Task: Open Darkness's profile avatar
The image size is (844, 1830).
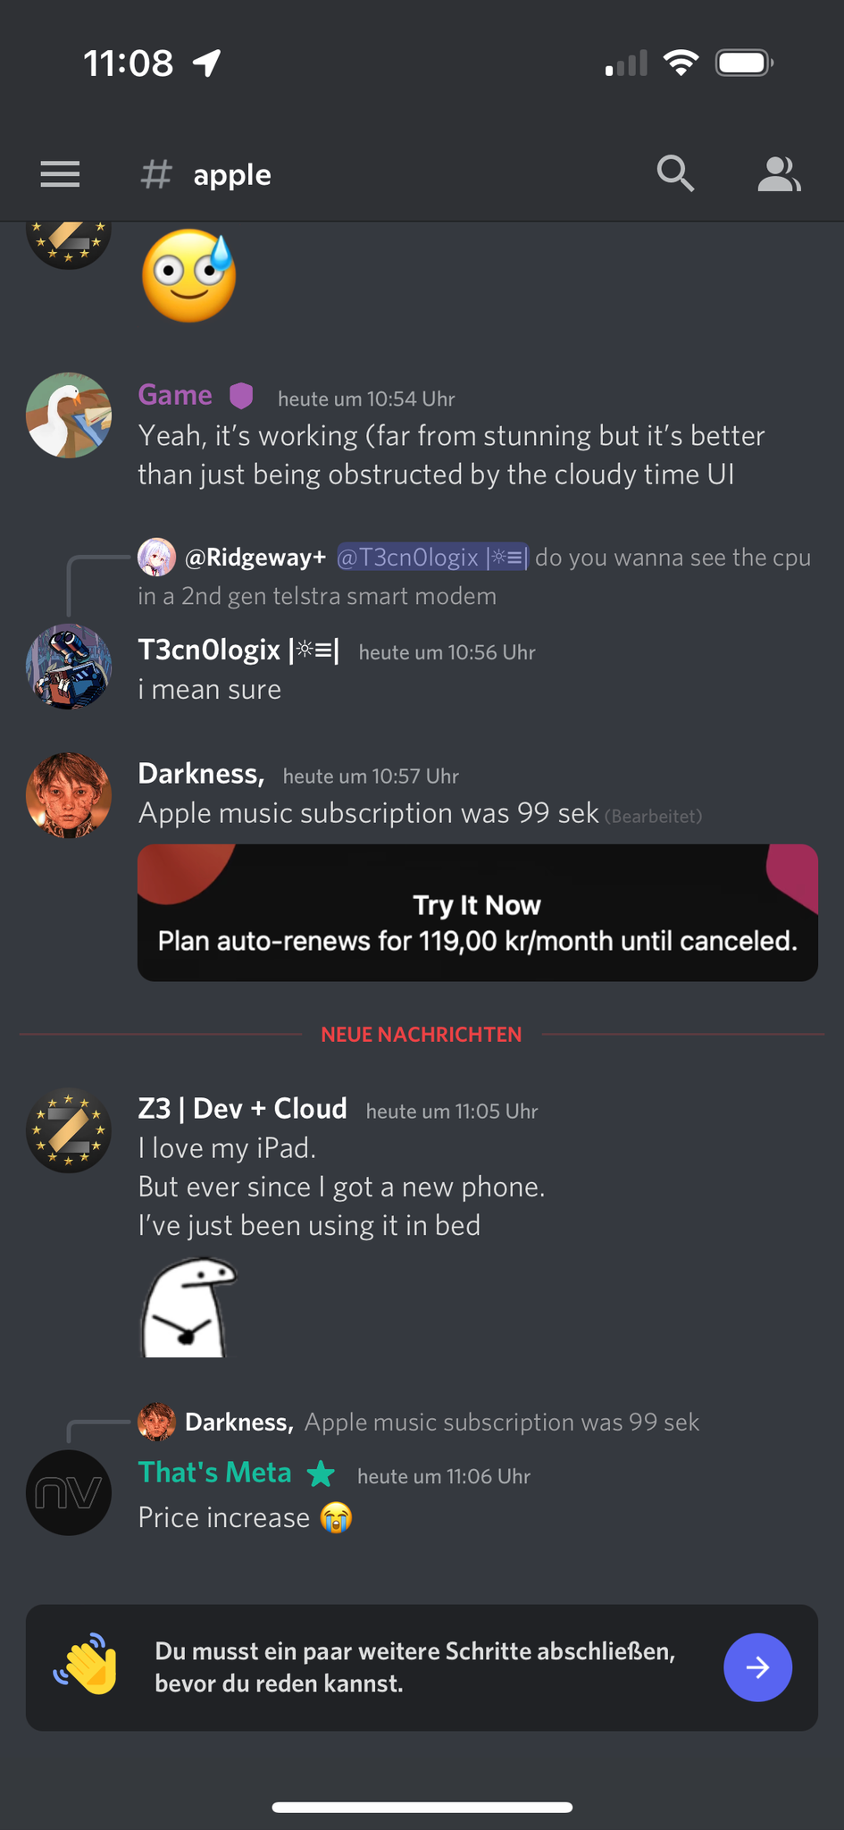Action: [69, 795]
